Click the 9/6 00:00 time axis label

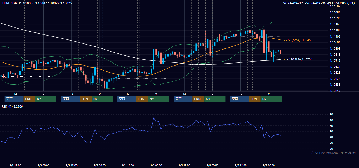tap(212, 165)
